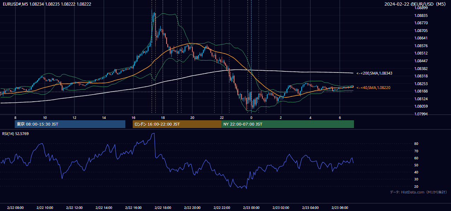Click price axis value 1.08059
The width and height of the screenshot is (451, 211).
point(421,106)
